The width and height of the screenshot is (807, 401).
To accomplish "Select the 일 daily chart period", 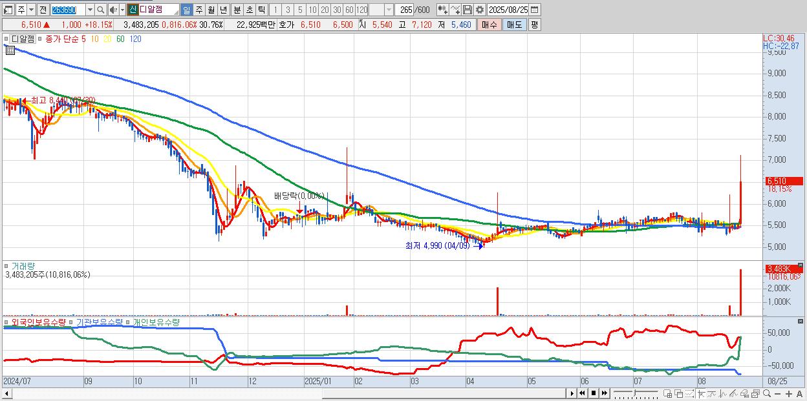I will (x=186, y=10).
